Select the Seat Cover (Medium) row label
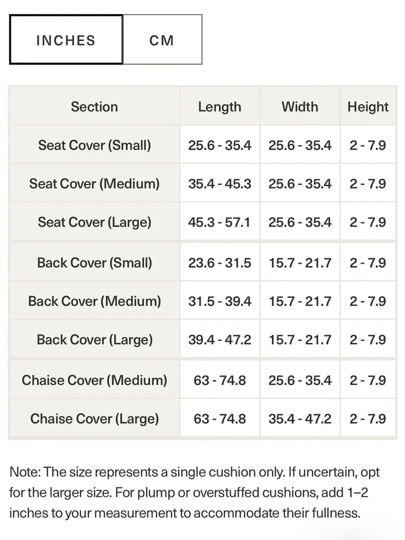 pos(94,184)
